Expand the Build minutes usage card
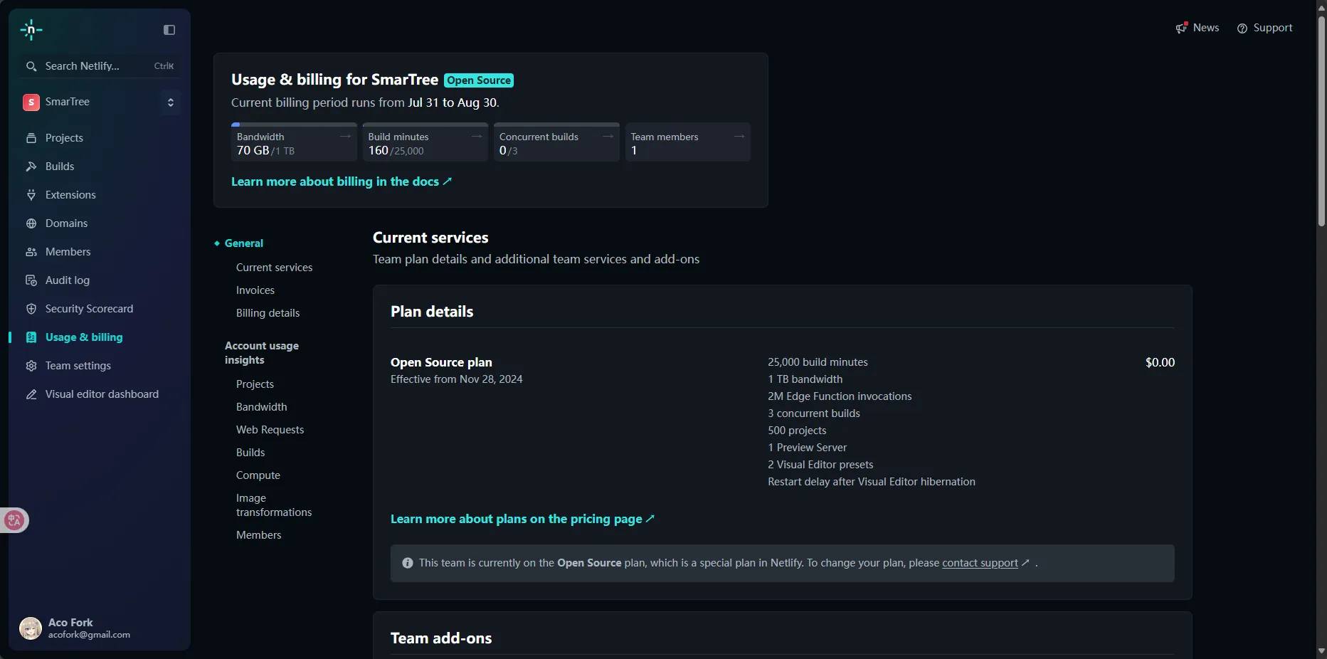 476,137
